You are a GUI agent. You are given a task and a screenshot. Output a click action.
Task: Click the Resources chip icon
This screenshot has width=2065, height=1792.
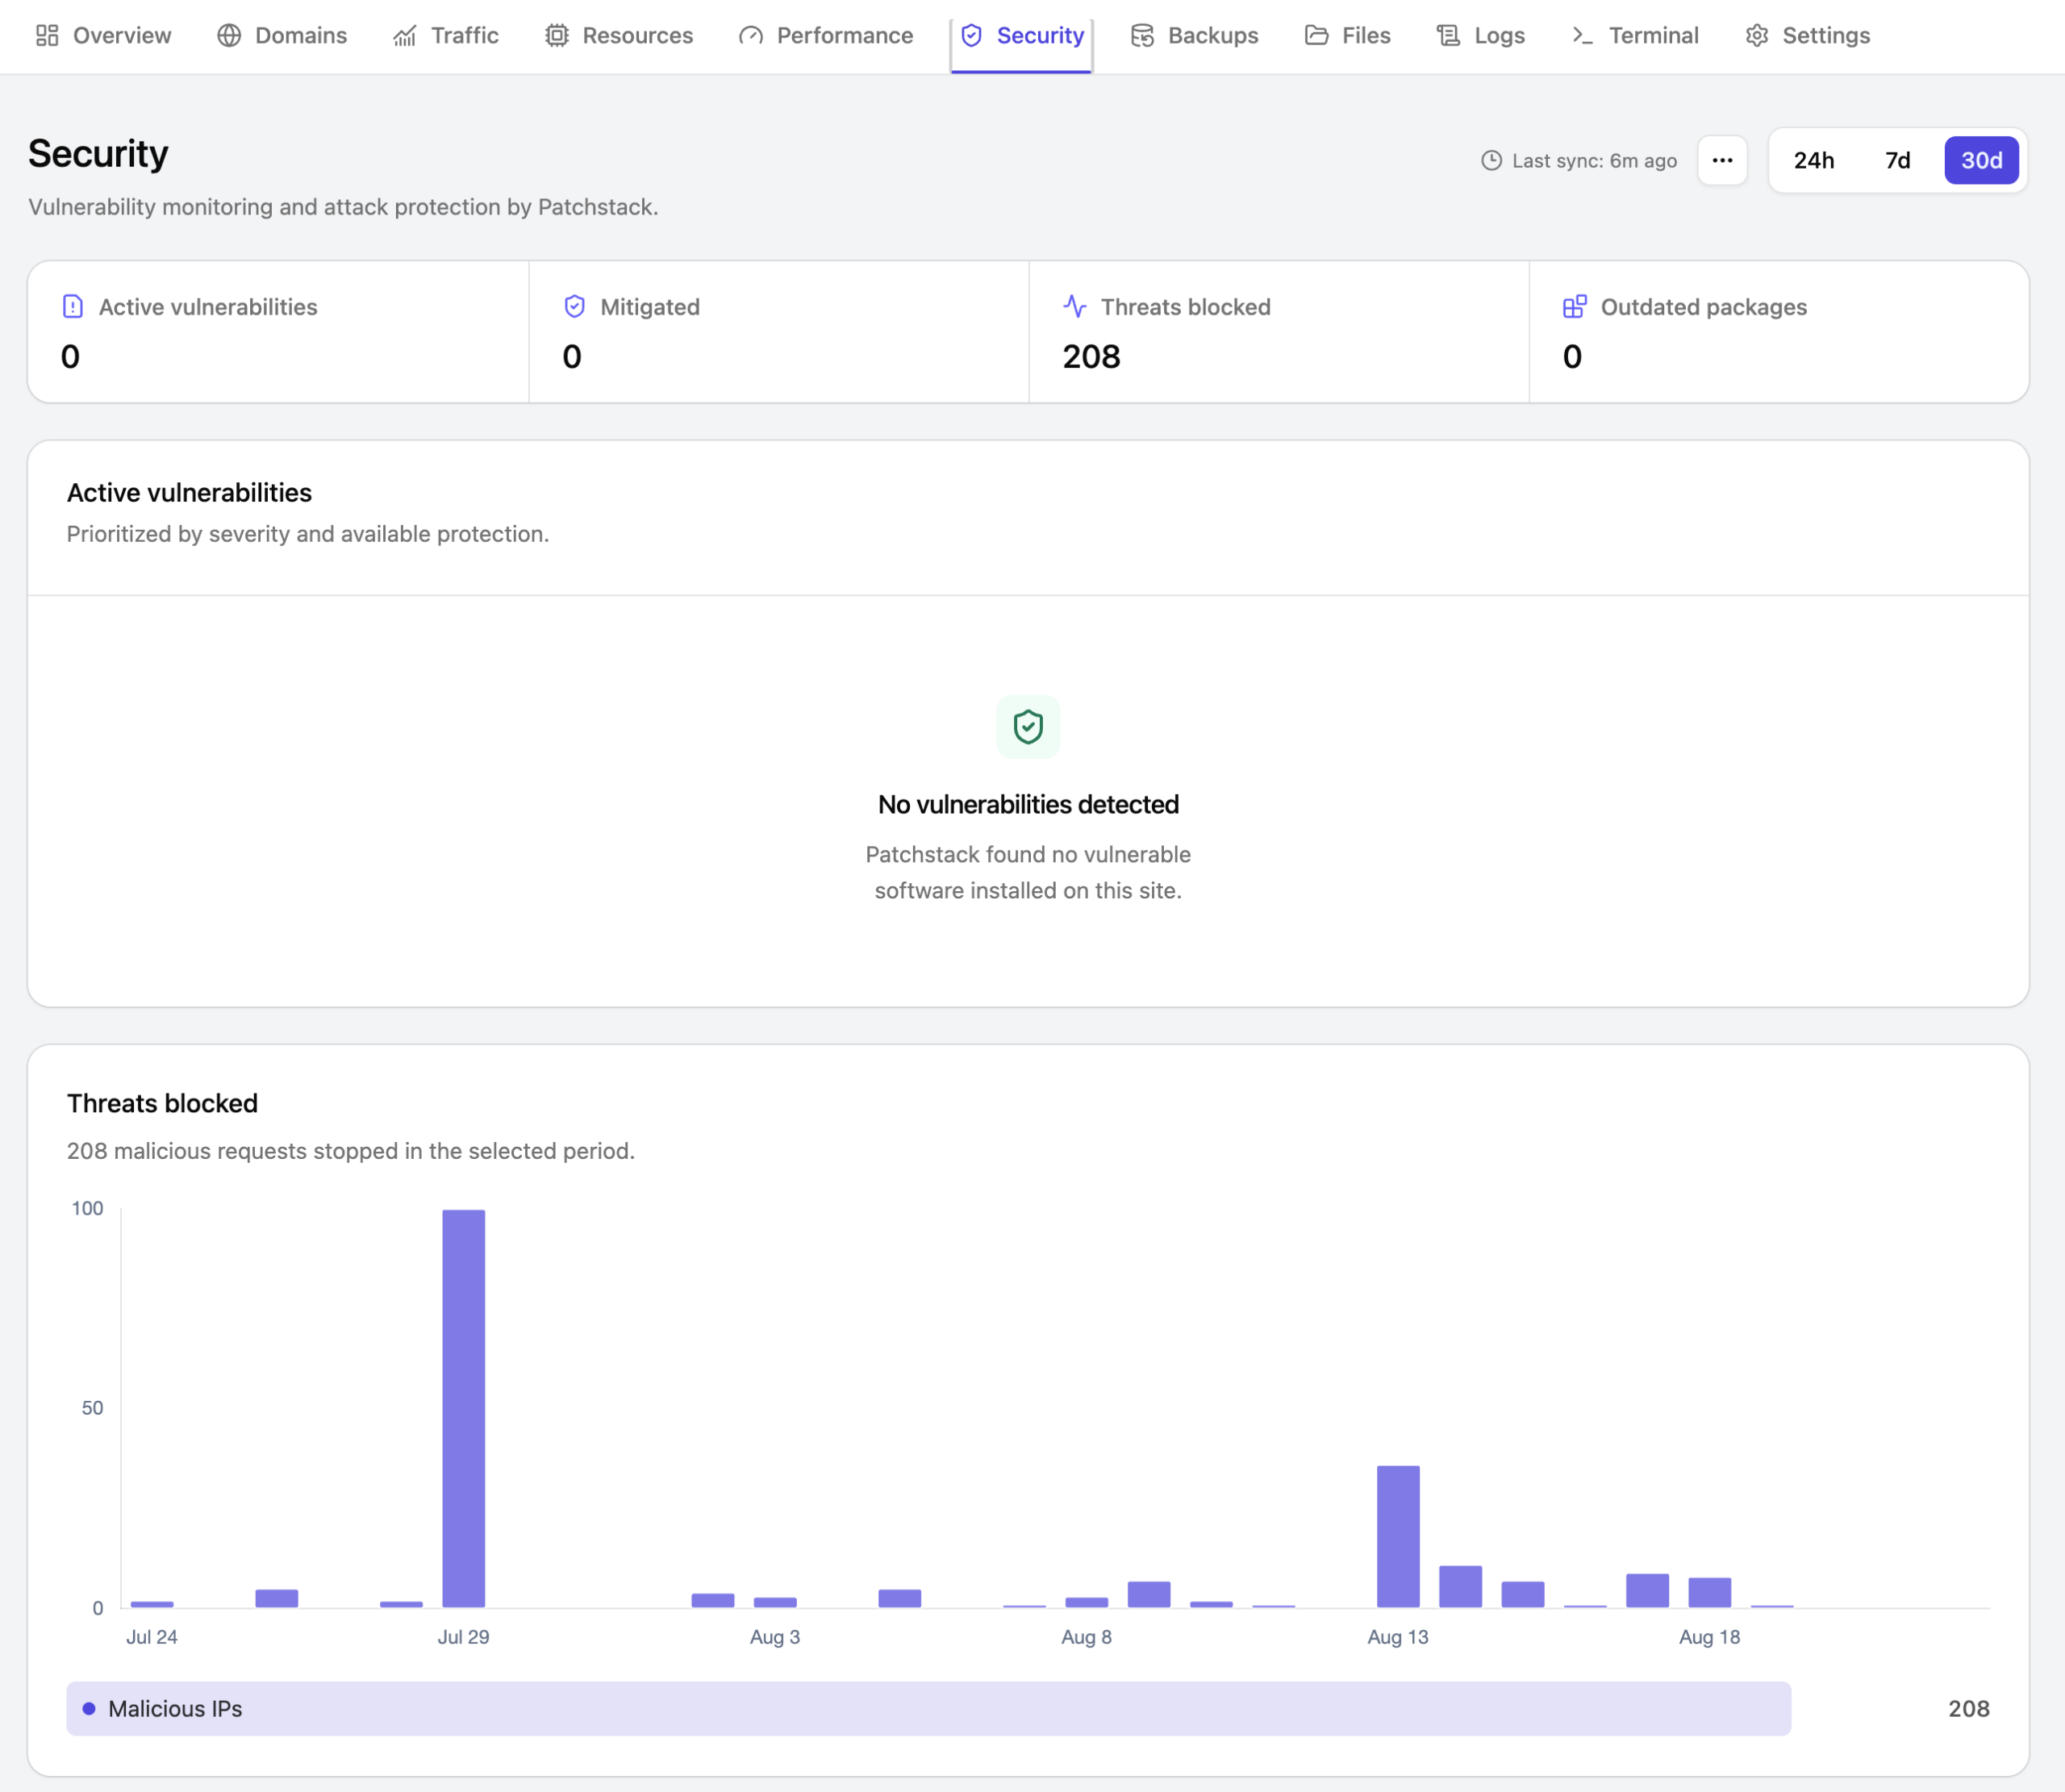(x=557, y=36)
